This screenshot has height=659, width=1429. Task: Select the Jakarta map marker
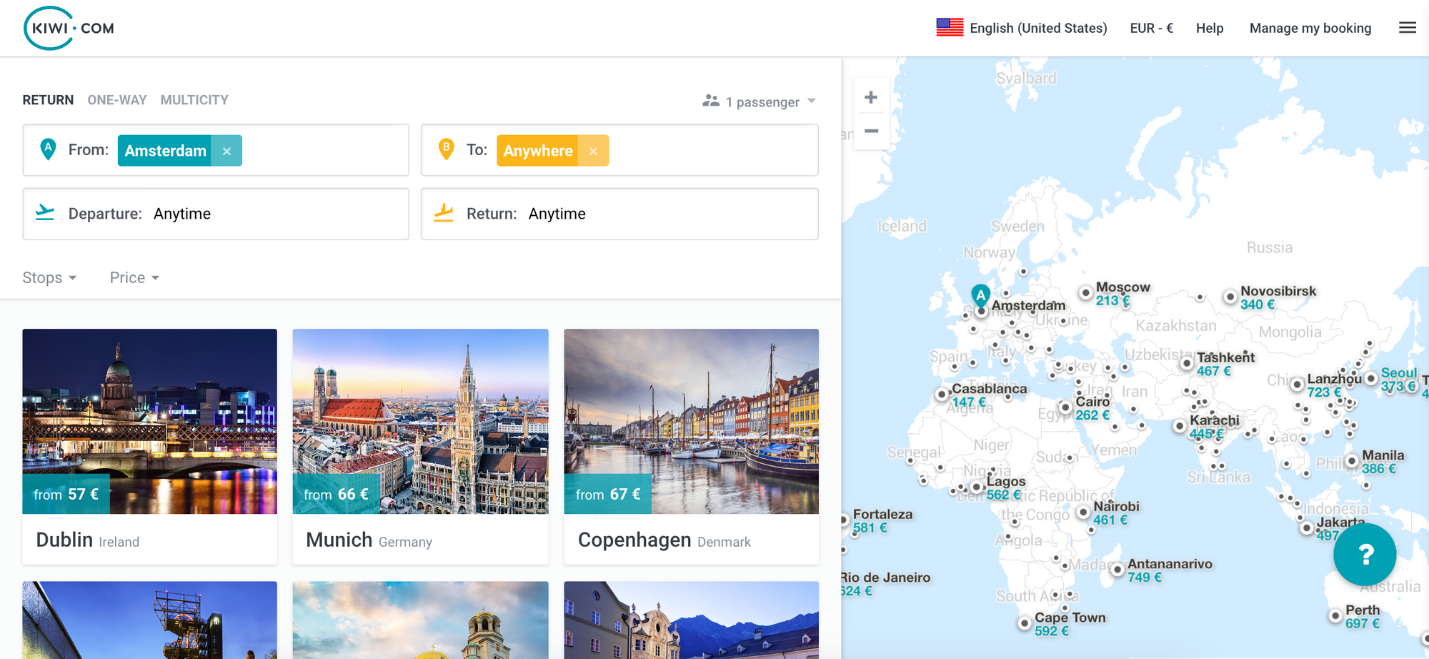click(x=1307, y=528)
